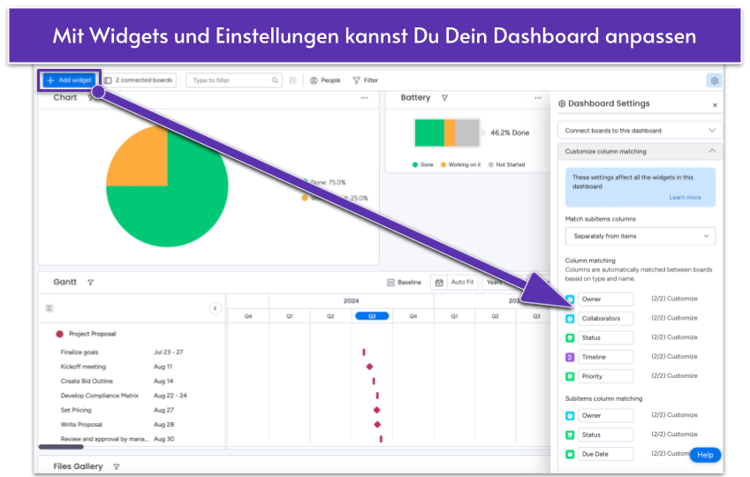Click the orange Working on it battery segment

[x=449, y=133]
